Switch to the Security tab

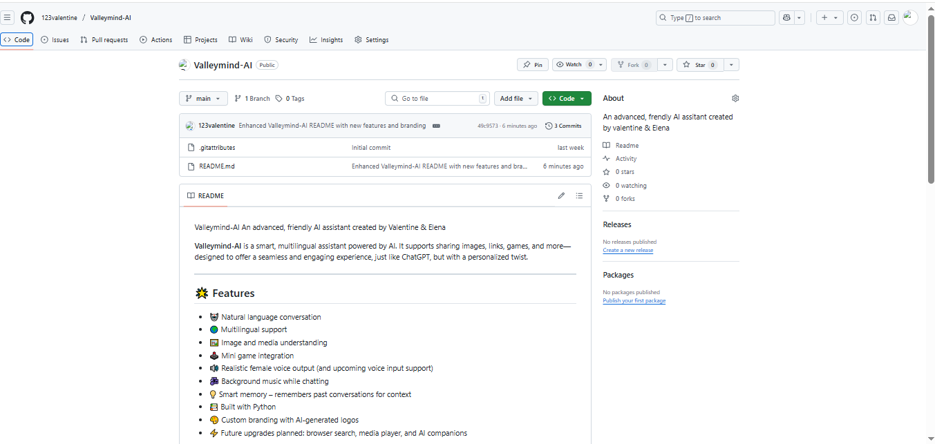281,40
